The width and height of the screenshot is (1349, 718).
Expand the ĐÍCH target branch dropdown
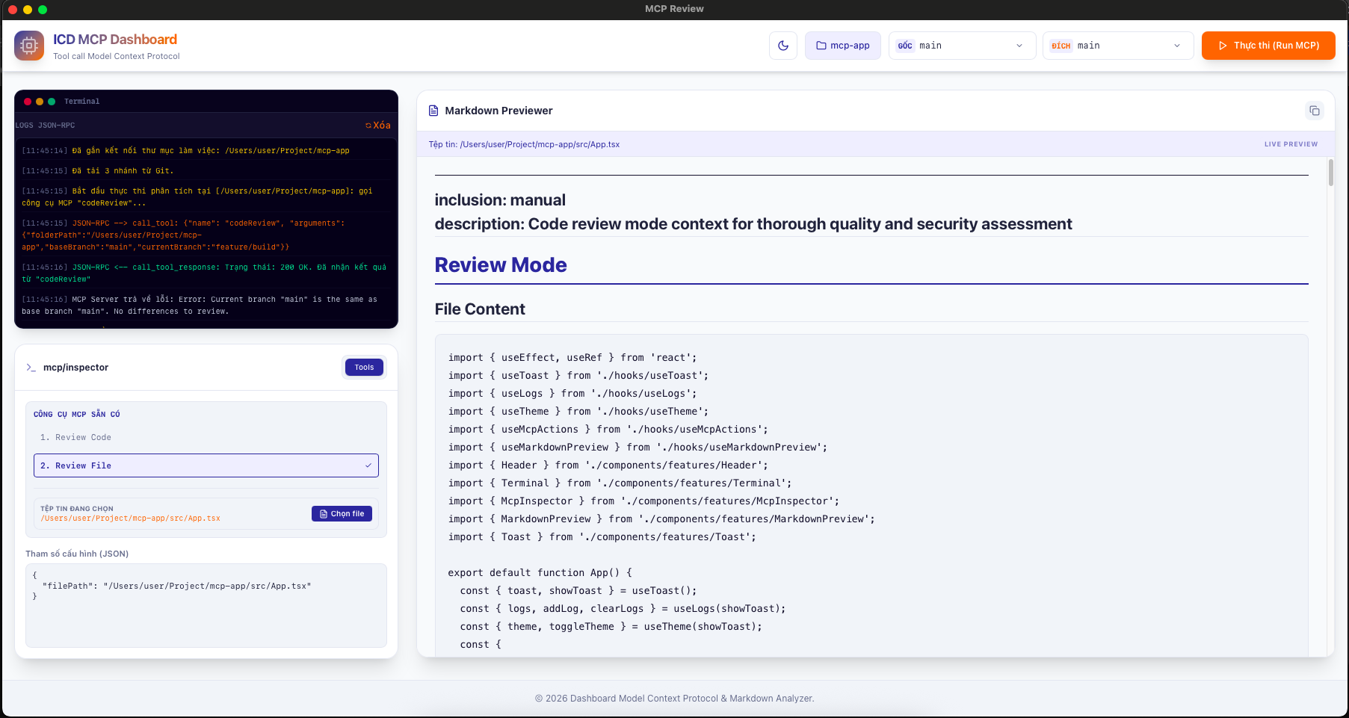1118,46
